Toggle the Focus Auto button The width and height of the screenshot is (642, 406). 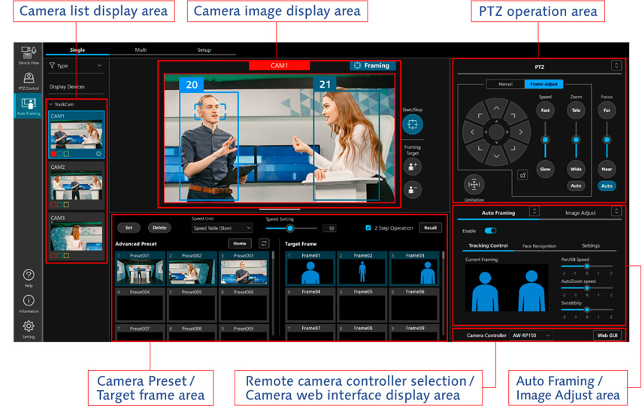607,185
